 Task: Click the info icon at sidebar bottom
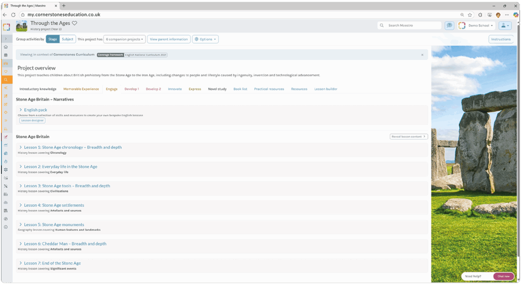click(6, 227)
